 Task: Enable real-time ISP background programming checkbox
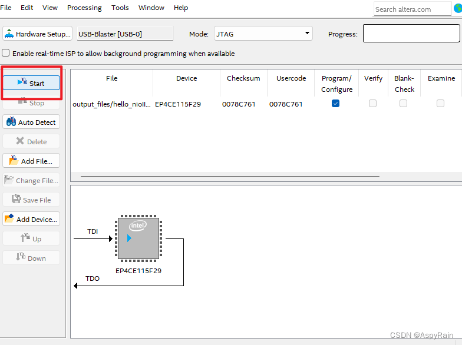click(6, 53)
